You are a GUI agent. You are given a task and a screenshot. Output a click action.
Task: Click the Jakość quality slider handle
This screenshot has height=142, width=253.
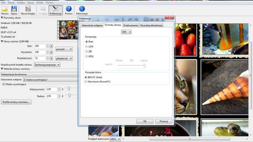[144, 66]
